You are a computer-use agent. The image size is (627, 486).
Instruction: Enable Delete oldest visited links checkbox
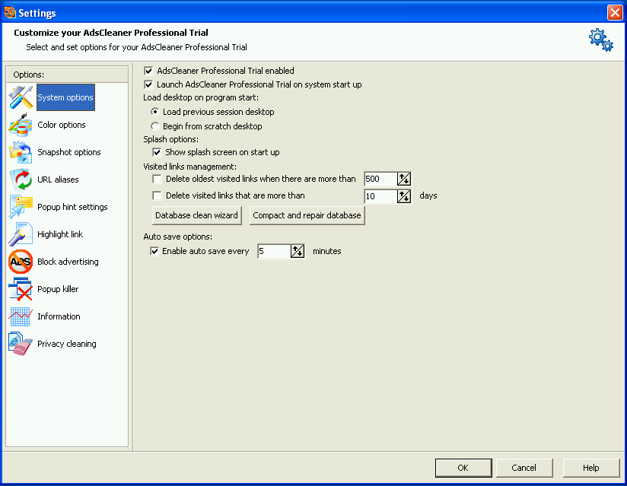tap(157, 179)
